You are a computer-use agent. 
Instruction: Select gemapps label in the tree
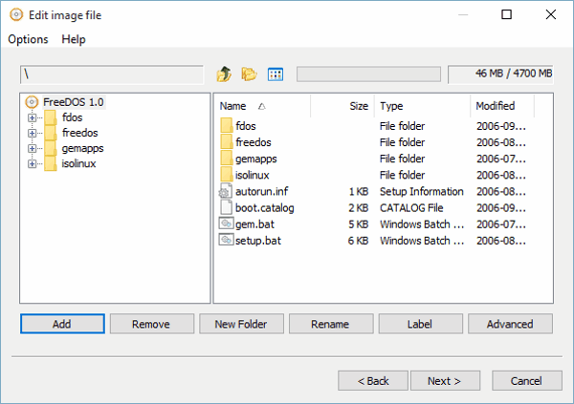pyautogui.click(x=82, y=148)
